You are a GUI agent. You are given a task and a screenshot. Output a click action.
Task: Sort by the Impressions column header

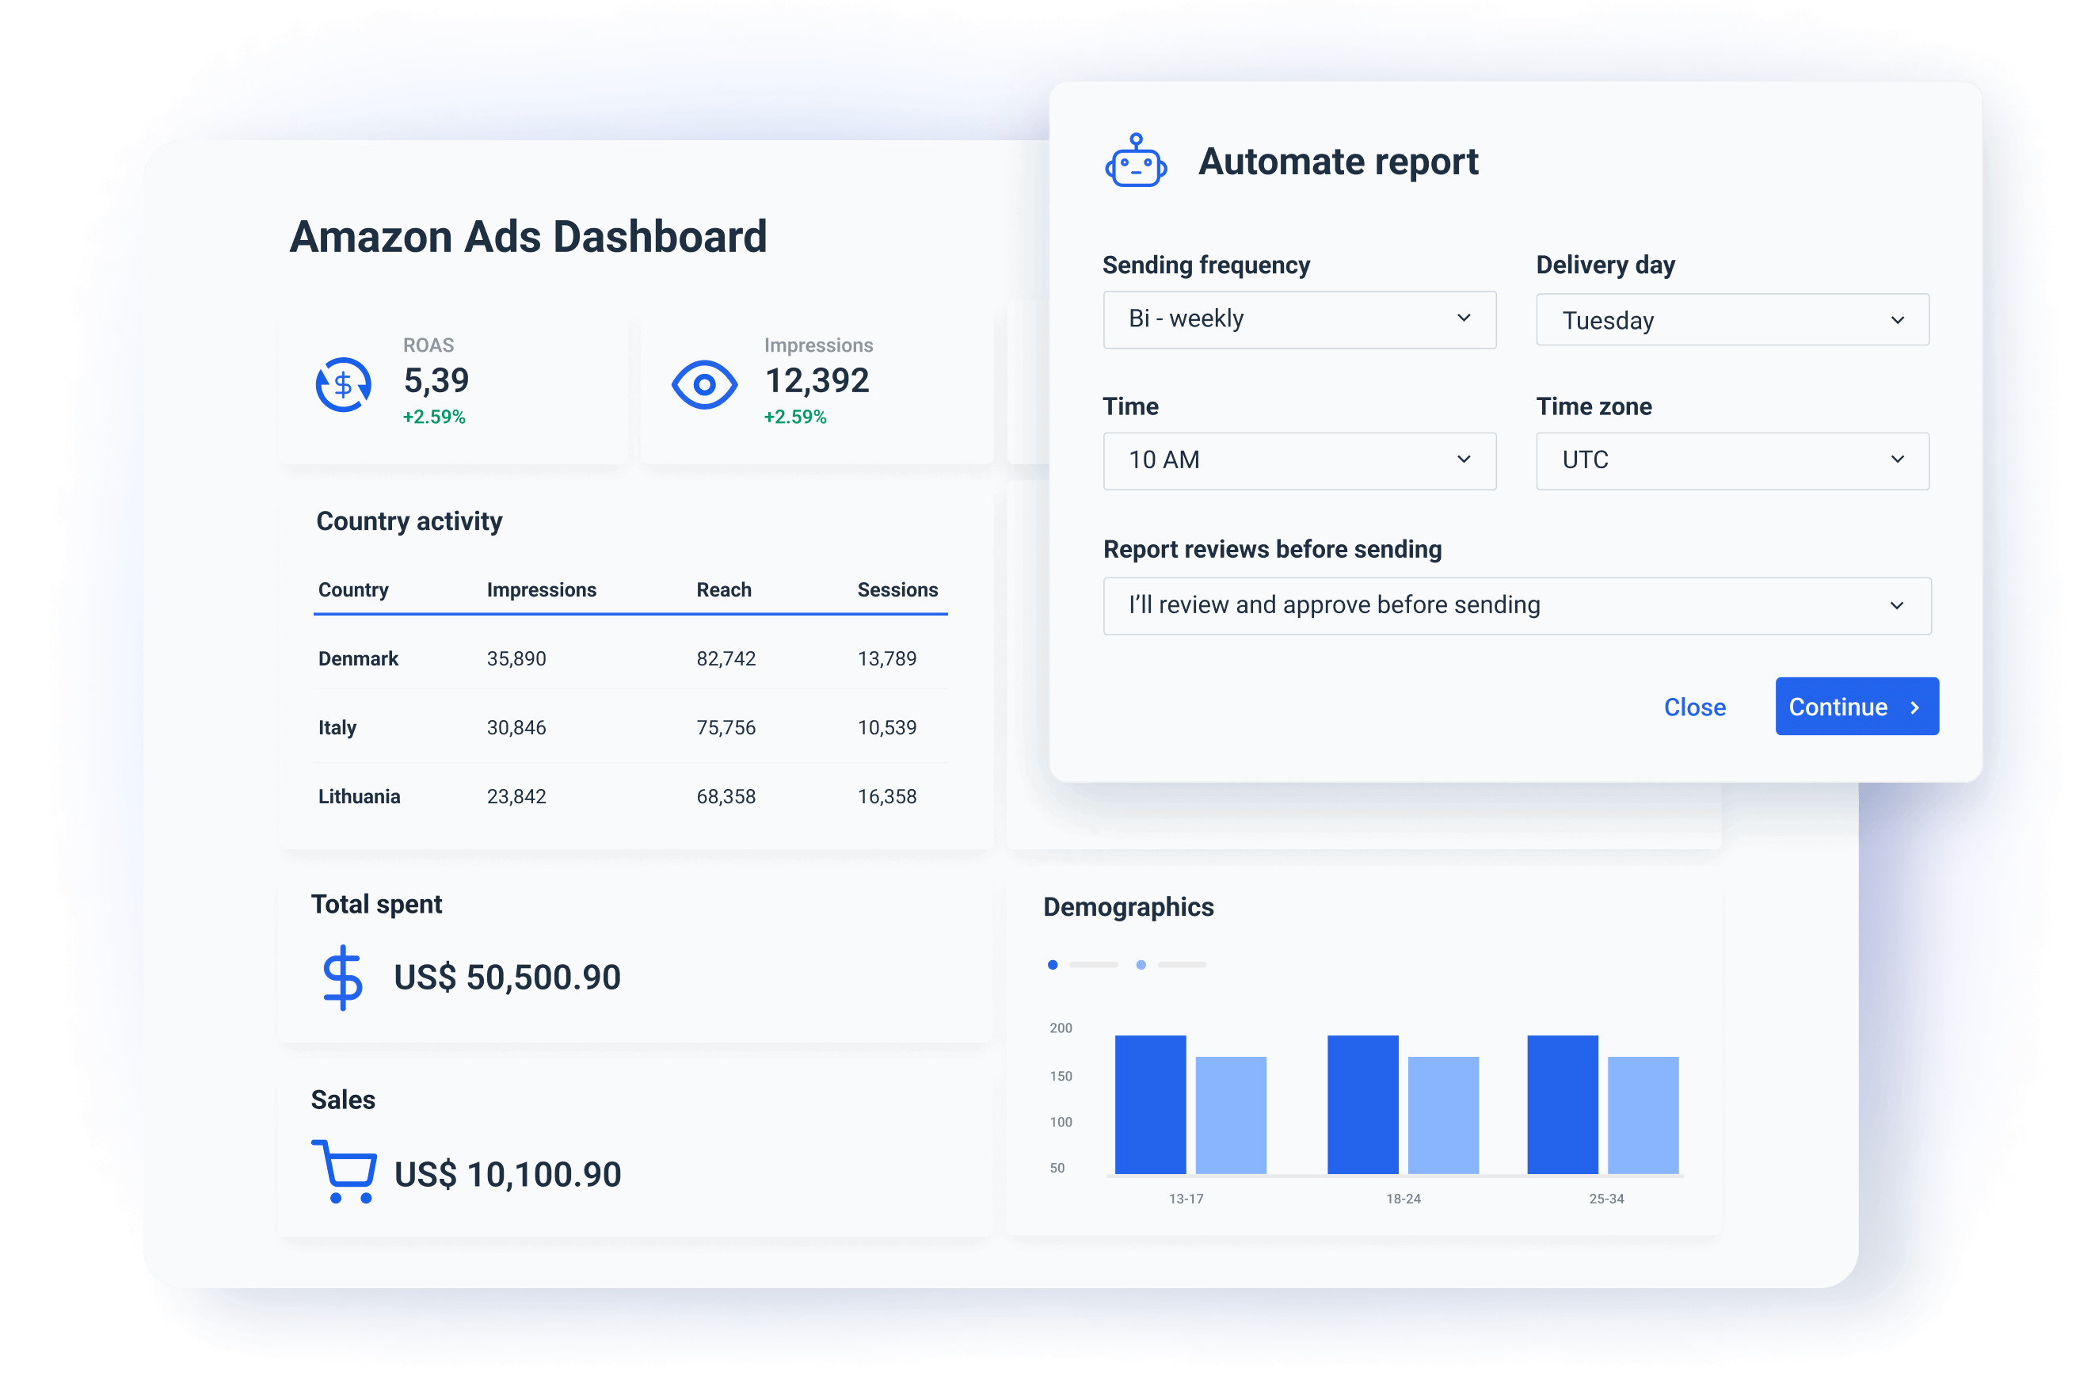point(541,589)
